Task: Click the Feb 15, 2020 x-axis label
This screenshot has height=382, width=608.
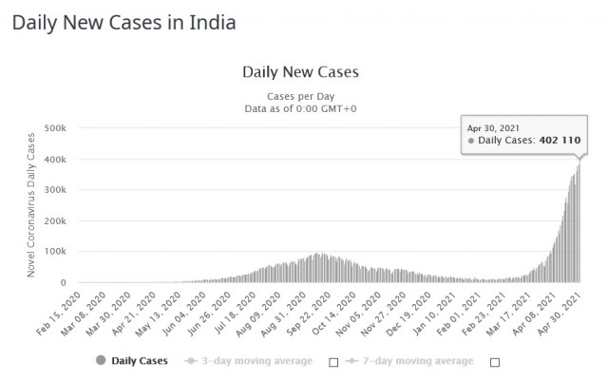Action: (59, 313)
